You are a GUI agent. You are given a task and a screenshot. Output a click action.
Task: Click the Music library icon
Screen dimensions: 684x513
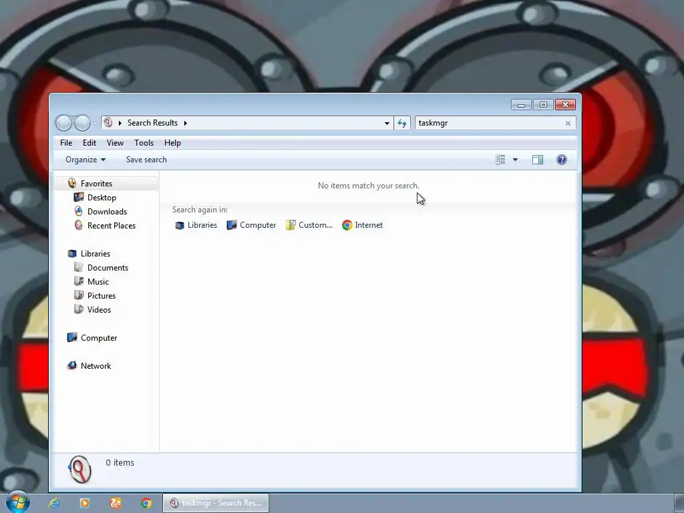coord(79,281)
